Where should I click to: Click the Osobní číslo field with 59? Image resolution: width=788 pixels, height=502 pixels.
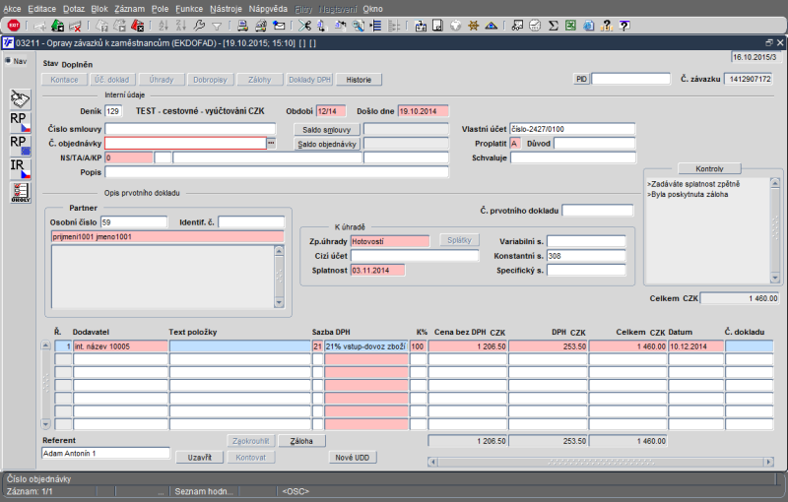(x=134, y=221)
